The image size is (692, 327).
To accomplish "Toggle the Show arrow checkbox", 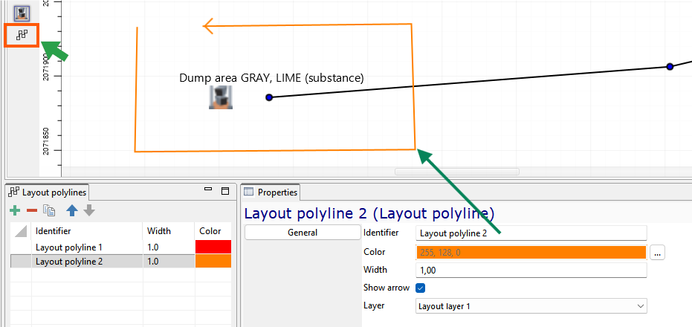I will coord(420,288).
